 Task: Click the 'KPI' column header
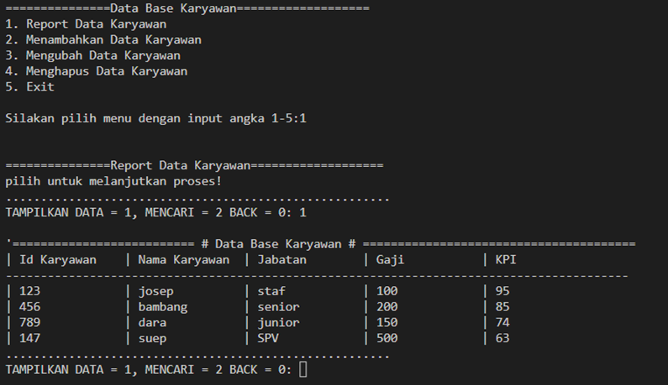pos(506,260)
